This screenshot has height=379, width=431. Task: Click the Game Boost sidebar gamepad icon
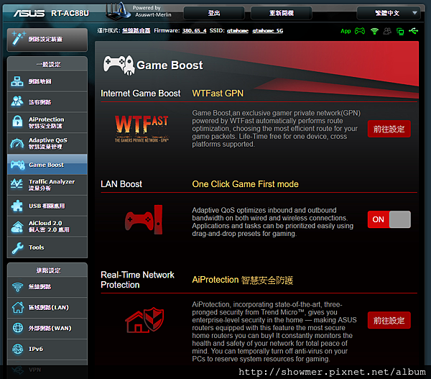17,165
